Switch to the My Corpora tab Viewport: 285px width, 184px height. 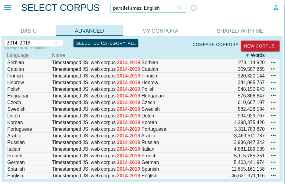tap(160, 31)
